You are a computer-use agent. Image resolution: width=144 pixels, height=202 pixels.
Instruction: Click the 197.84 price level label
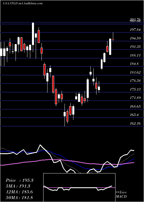pos(135,30)
